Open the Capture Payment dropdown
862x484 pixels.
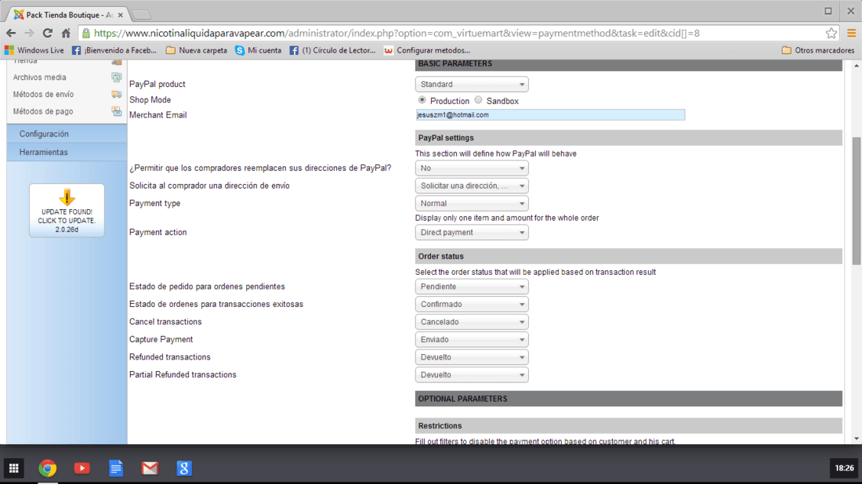472,340
